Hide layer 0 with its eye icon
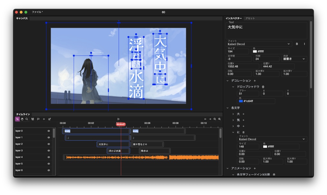Viewport: 327px width, 195px height. coord(49,131)
